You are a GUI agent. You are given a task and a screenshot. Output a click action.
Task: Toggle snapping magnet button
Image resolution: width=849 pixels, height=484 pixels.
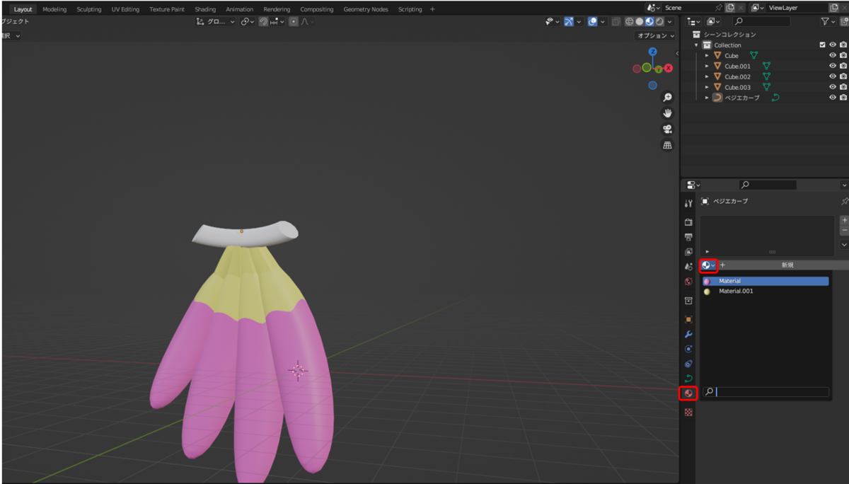point(264,22)
